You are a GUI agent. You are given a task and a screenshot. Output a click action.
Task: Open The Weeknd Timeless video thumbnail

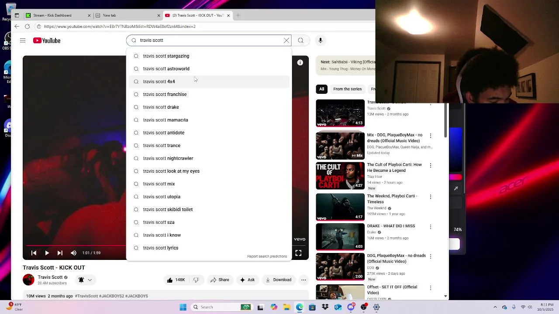(x=340, y=207)
